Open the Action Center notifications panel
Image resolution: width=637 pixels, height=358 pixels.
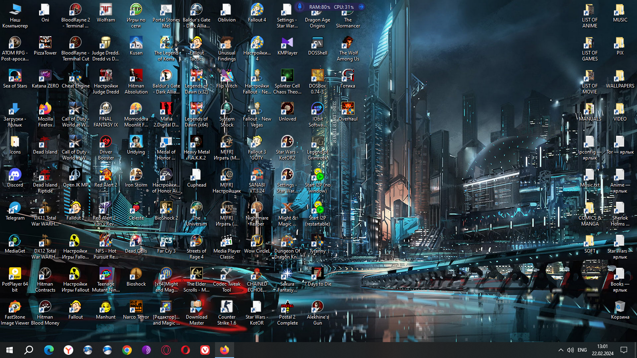(624, 350)
